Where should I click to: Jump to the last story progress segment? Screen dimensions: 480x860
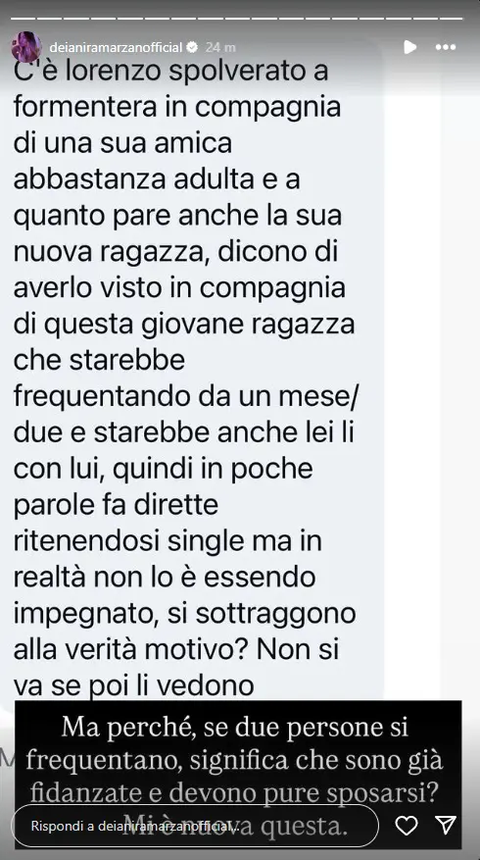(453, 19)
